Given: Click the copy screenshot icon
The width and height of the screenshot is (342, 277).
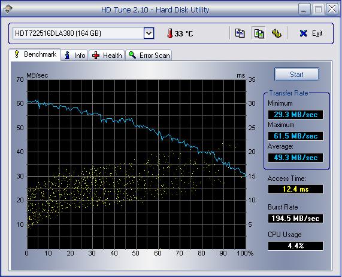Looking at the screenshot, I should tap(259, 33).
